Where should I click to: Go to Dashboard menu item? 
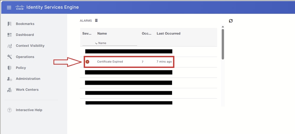click(x=25, y=35)
